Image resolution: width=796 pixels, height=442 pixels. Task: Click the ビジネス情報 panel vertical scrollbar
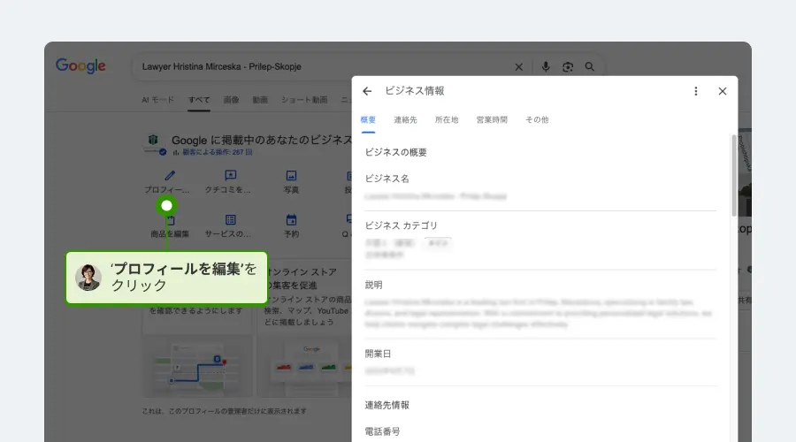click(x=733, y=177)
